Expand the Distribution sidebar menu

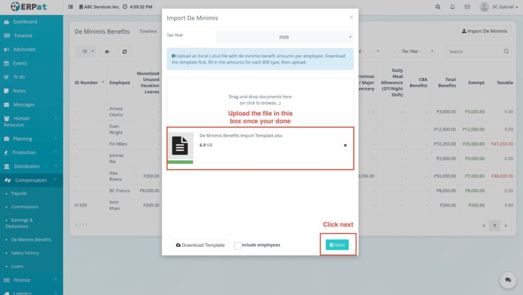point(31,166)
